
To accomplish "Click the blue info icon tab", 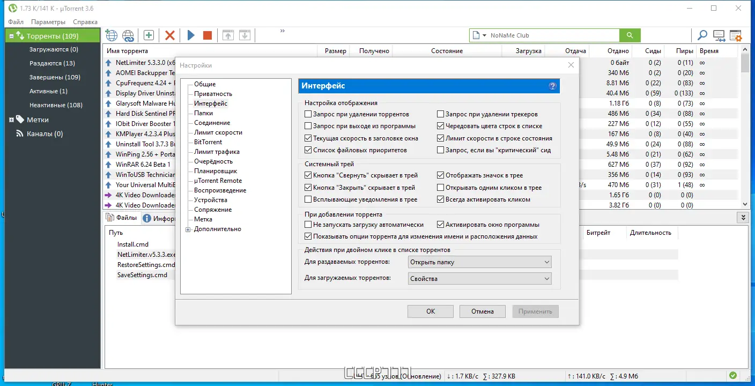I will (x=146, y=218).
